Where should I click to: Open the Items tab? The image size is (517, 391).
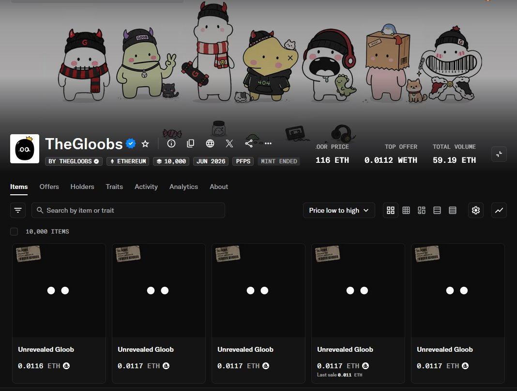click(19, 187)
